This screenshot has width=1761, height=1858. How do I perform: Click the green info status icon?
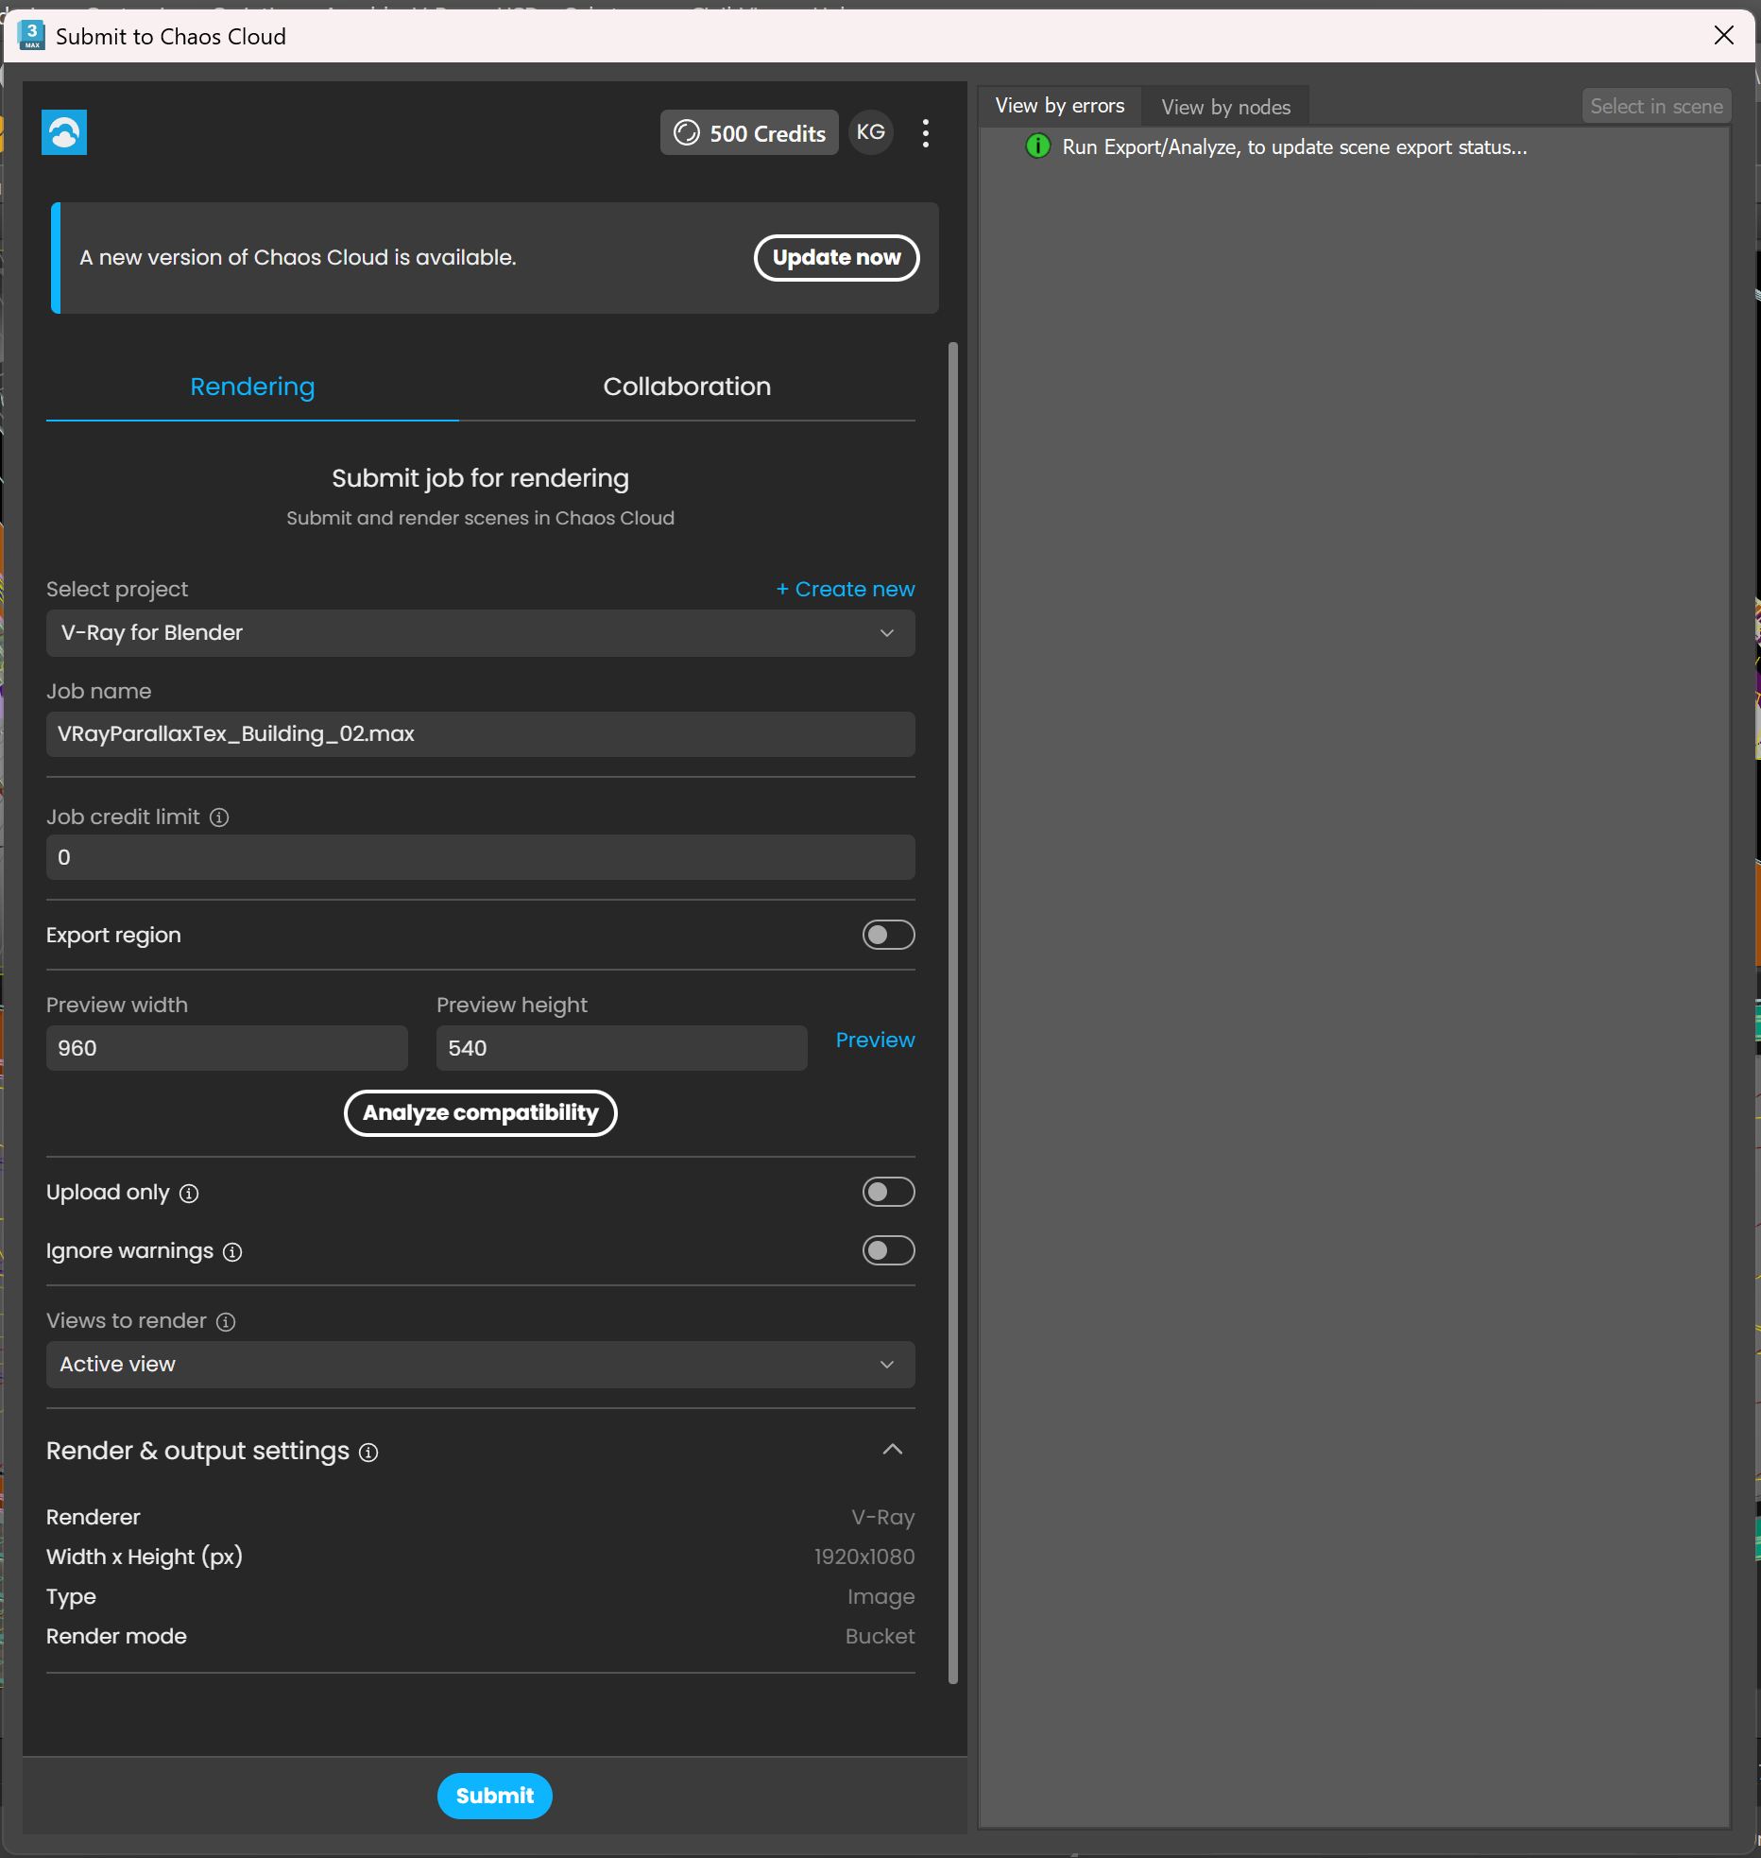click(1037, 146)
